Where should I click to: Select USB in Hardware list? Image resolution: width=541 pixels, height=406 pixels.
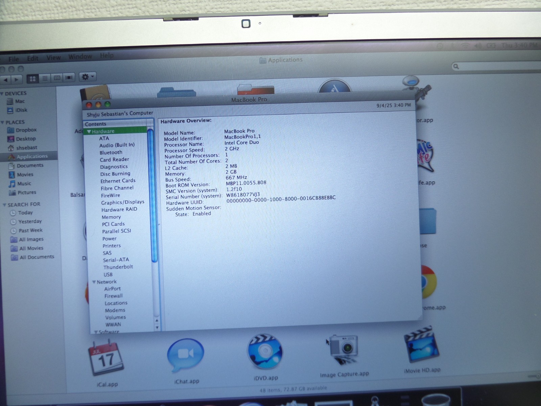(108, 275)
